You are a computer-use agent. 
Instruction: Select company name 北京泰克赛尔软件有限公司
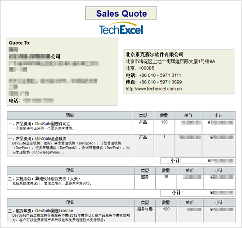pos(154,55)
